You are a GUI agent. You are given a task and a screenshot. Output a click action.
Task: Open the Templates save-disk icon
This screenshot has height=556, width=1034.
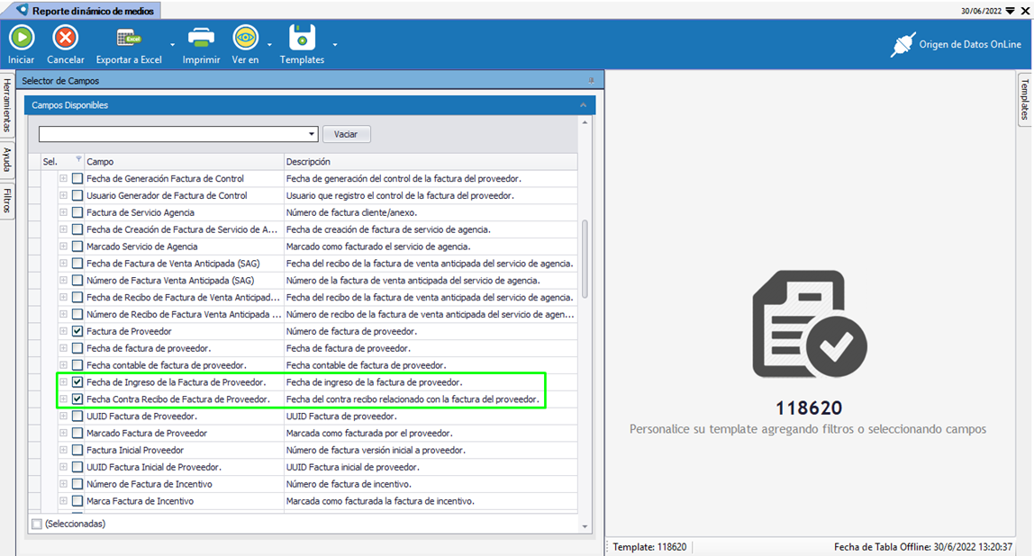[x=302, y=38]
